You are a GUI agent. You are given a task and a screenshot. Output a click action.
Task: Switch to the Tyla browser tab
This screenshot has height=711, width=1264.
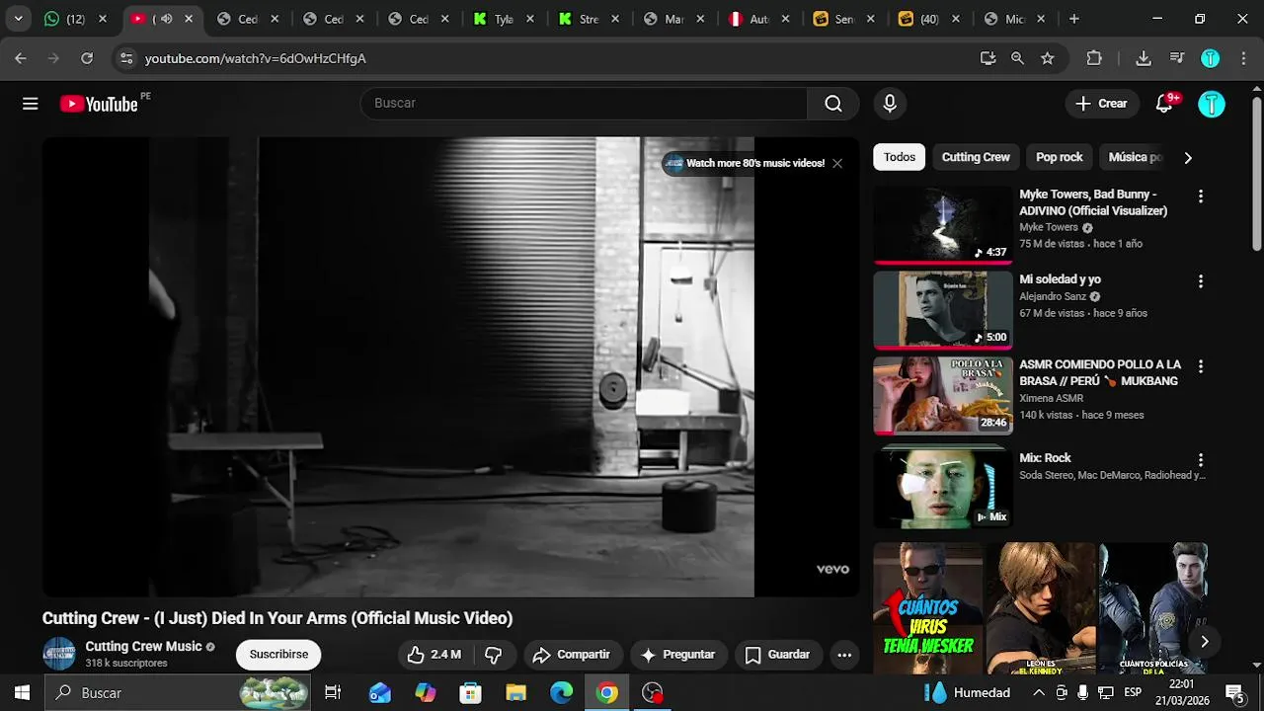tap(504, 19)
